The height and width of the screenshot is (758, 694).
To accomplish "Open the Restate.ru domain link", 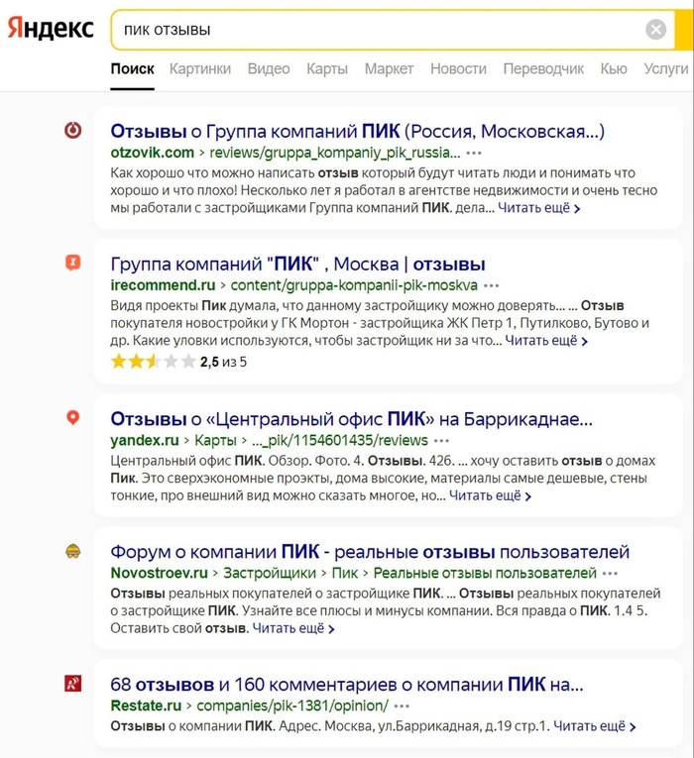I will (x=146, y=705).
